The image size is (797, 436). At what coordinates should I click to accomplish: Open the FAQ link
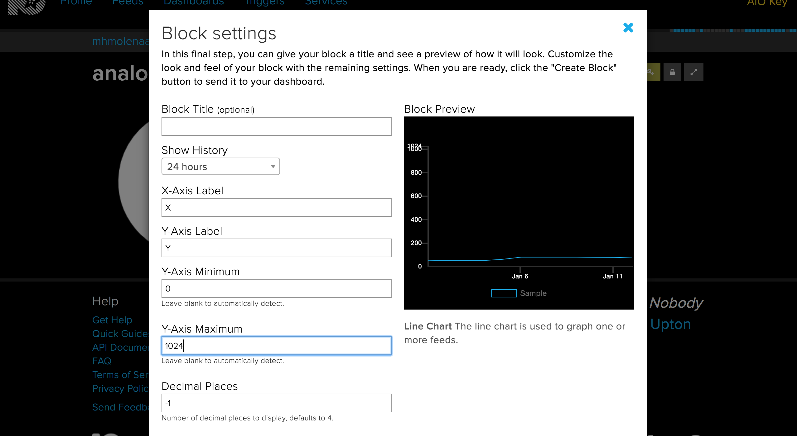102,361
